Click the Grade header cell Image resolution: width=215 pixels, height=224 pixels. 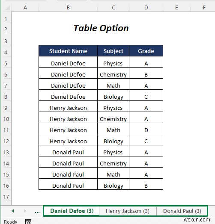146,51
